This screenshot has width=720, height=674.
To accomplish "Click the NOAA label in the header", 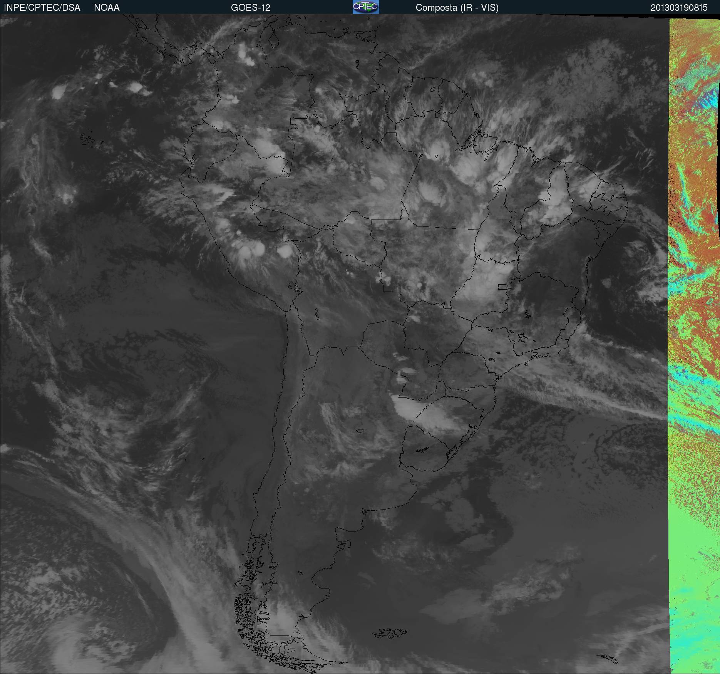I will [x=107, y=8].
